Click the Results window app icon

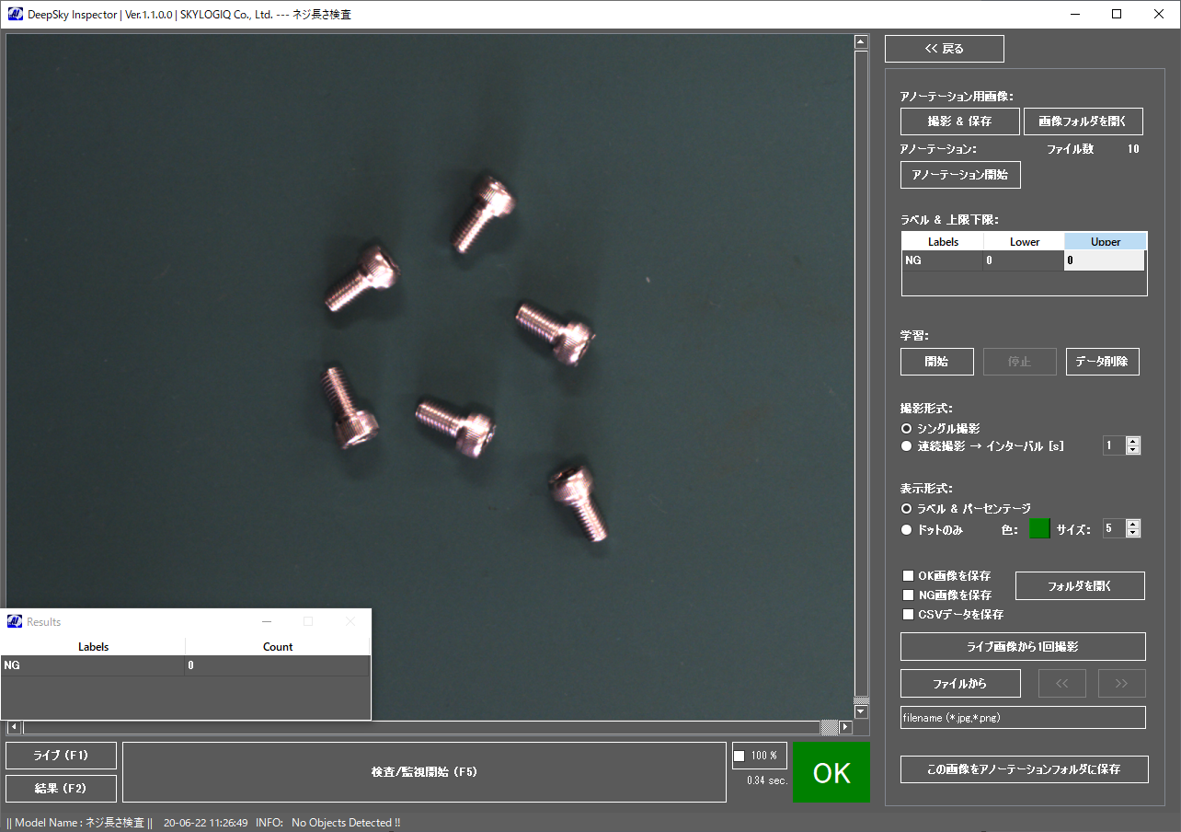14,622
